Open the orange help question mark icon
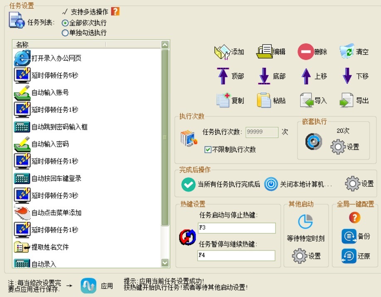The width and height of the screenshot is (381, 297). [x=115, y=11]
